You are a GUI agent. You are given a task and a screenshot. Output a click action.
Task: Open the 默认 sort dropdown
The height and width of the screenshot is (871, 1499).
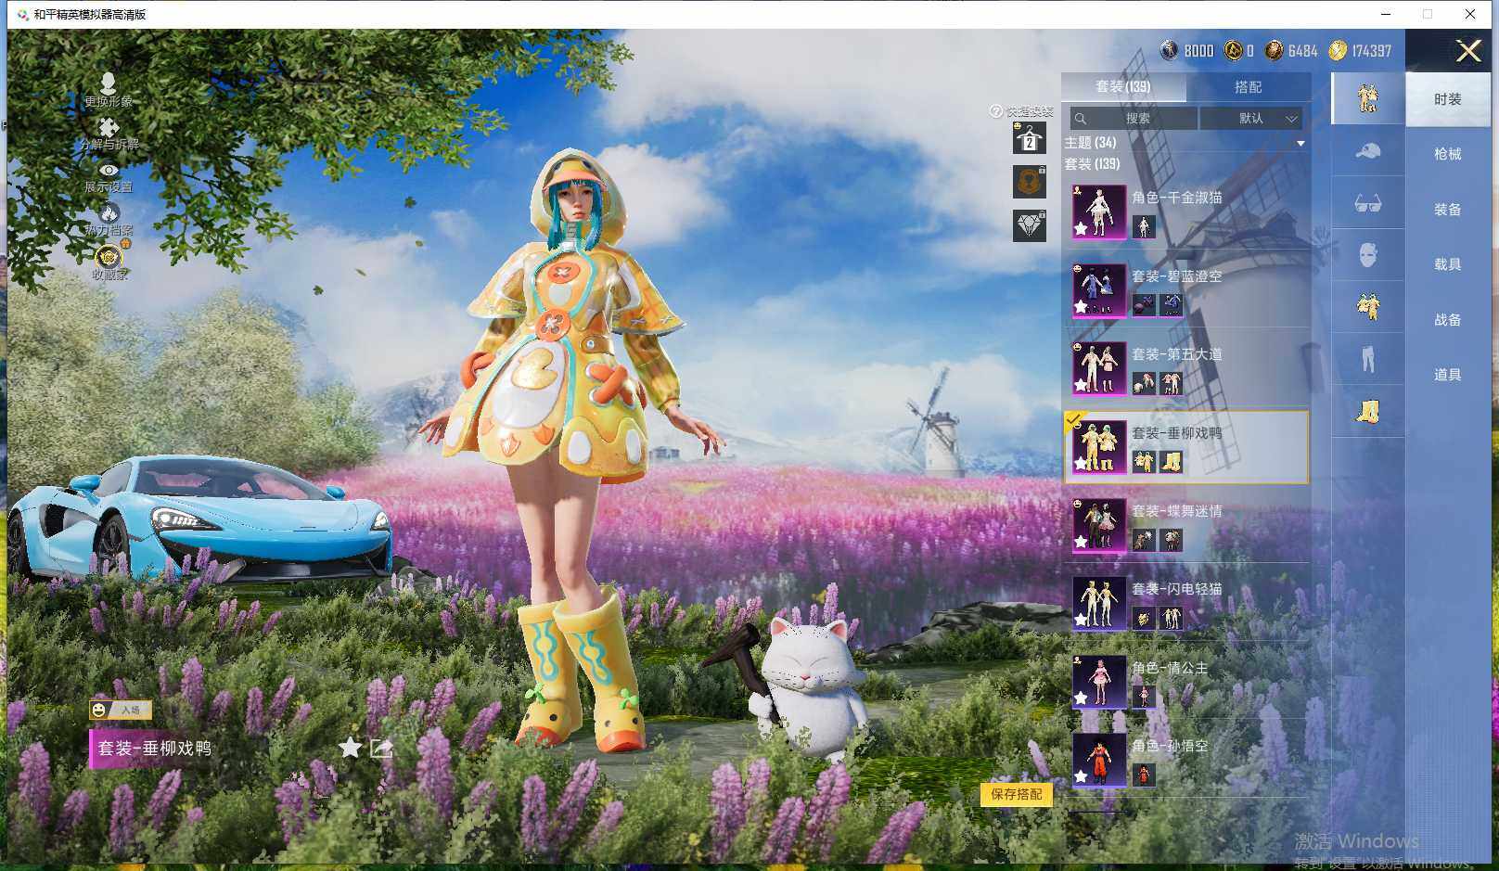point(1251,119)
